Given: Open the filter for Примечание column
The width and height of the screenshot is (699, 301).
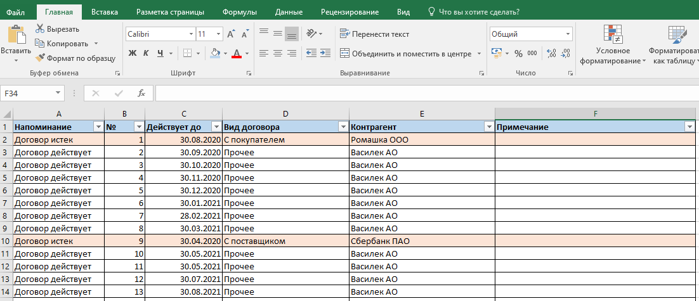Looking at the screenshot, I should coord(689,127).
